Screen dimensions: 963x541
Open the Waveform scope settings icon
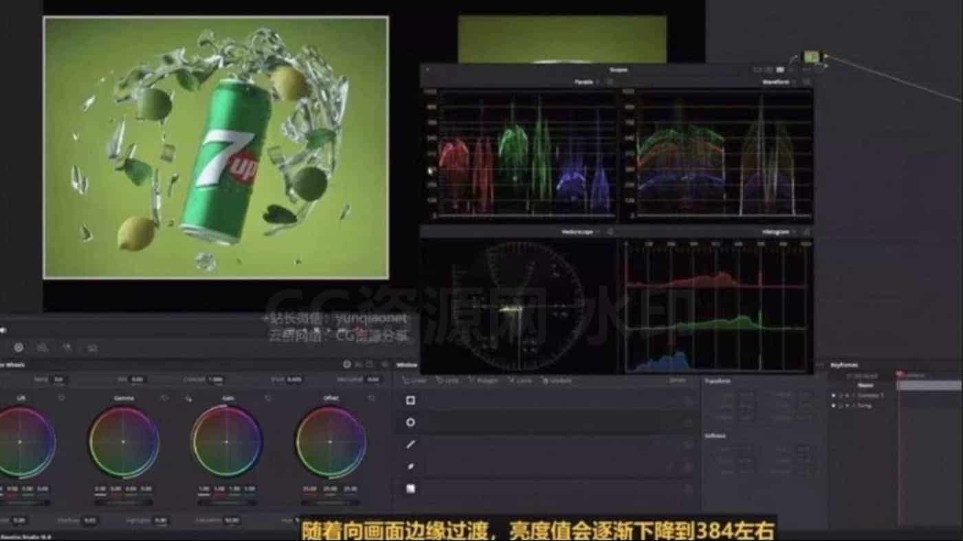[x=806, y=82]
